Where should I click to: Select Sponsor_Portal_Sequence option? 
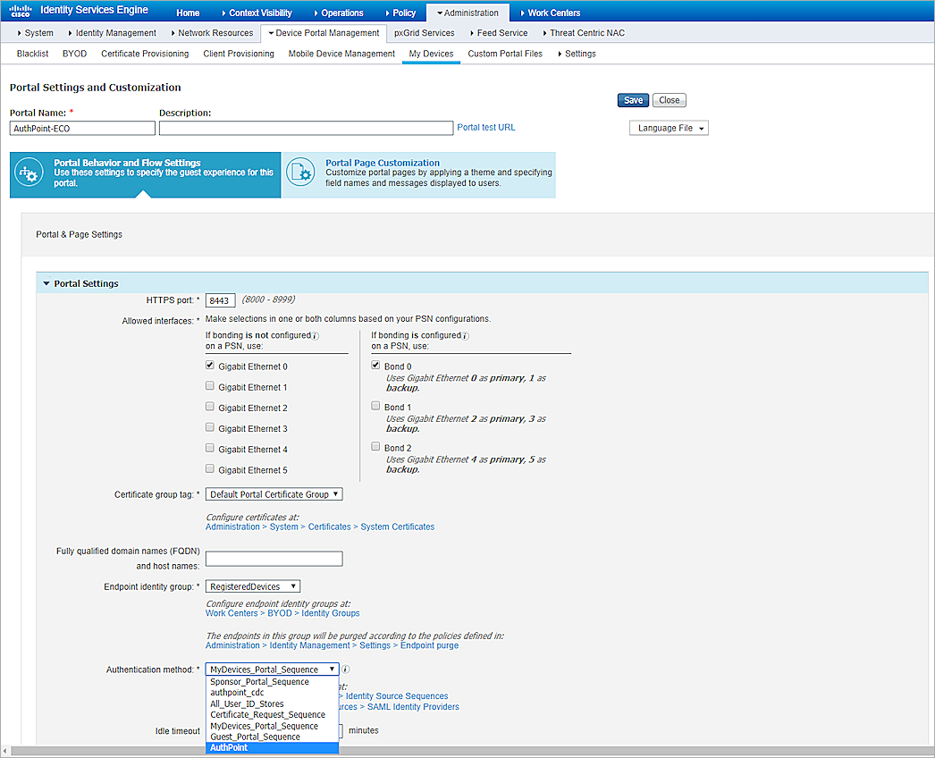(272, 682)
